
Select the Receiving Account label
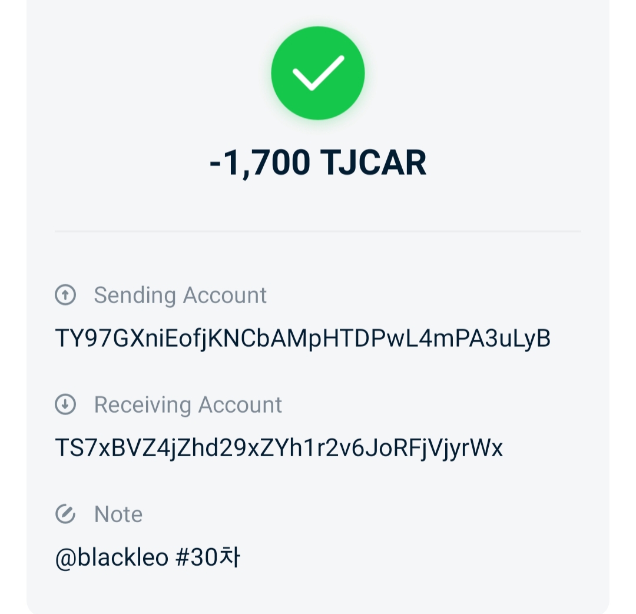(x=188, y=405)
